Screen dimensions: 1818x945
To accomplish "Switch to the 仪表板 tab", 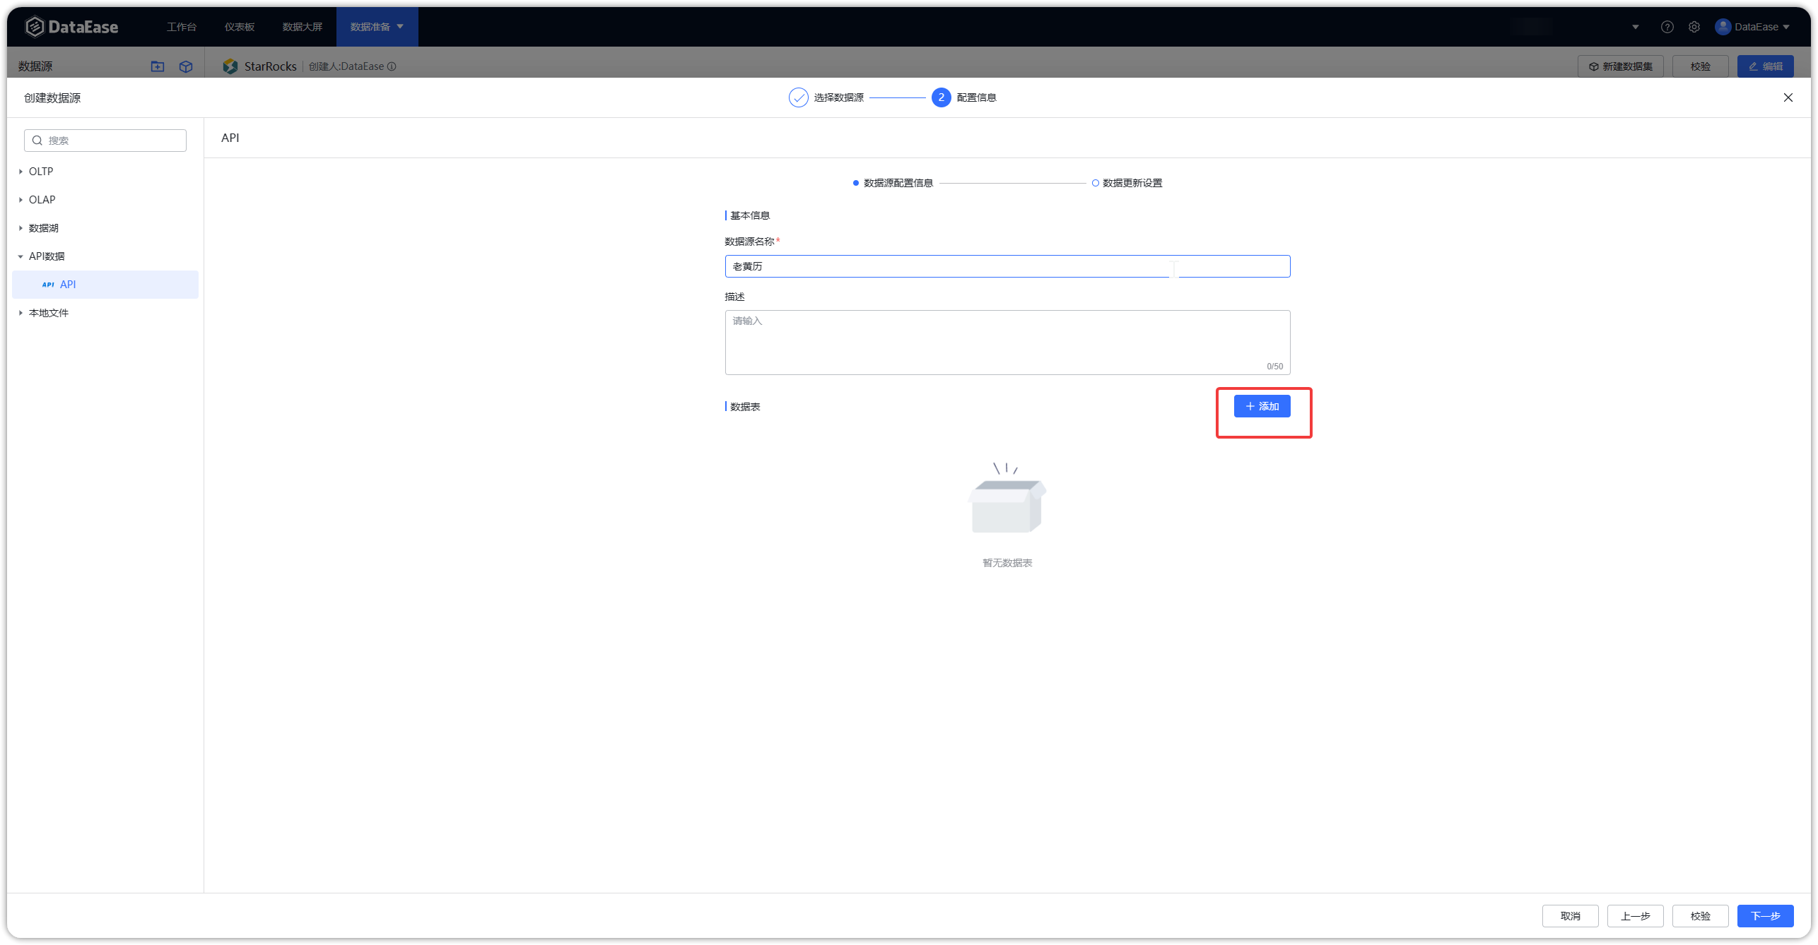I will 239,26.
